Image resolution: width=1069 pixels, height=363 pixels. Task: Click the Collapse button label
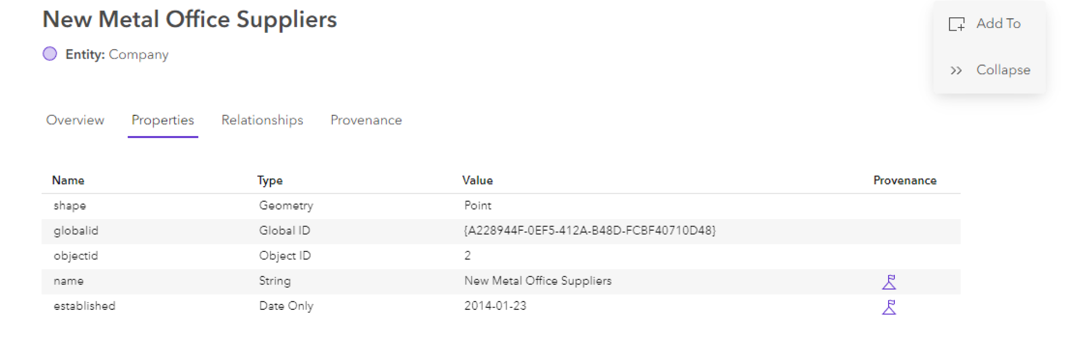coord(1003,70)
